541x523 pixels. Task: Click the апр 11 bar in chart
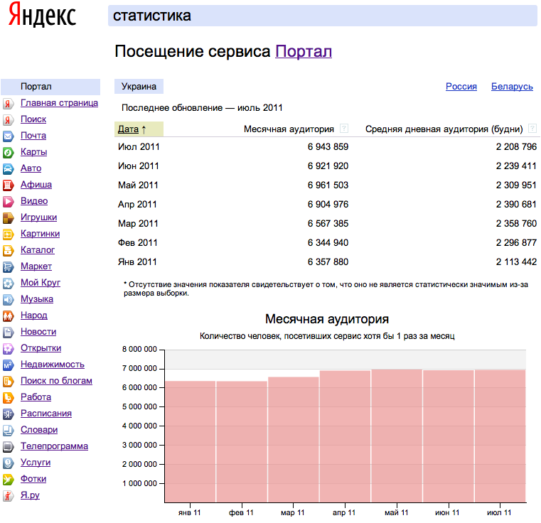pyautogui.click(x=345, y=435)
